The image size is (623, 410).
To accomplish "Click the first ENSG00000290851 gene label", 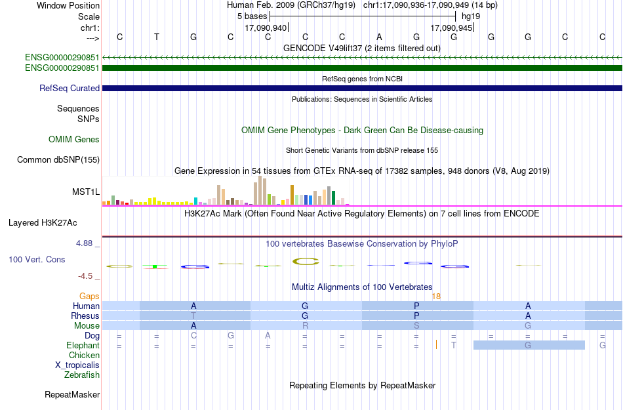I will 62,58.
